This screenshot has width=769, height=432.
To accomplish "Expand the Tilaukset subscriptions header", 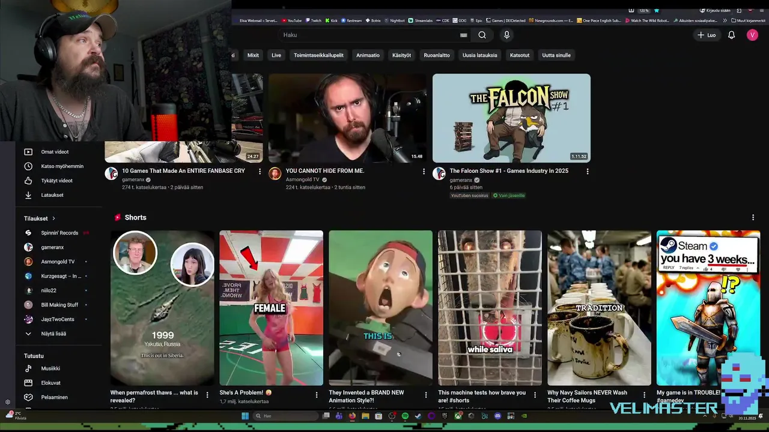I will tap(40, 218).
